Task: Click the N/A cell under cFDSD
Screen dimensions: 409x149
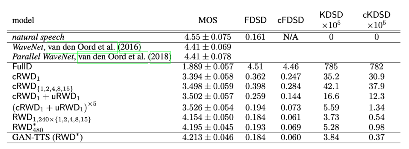Action: point(290,37)
